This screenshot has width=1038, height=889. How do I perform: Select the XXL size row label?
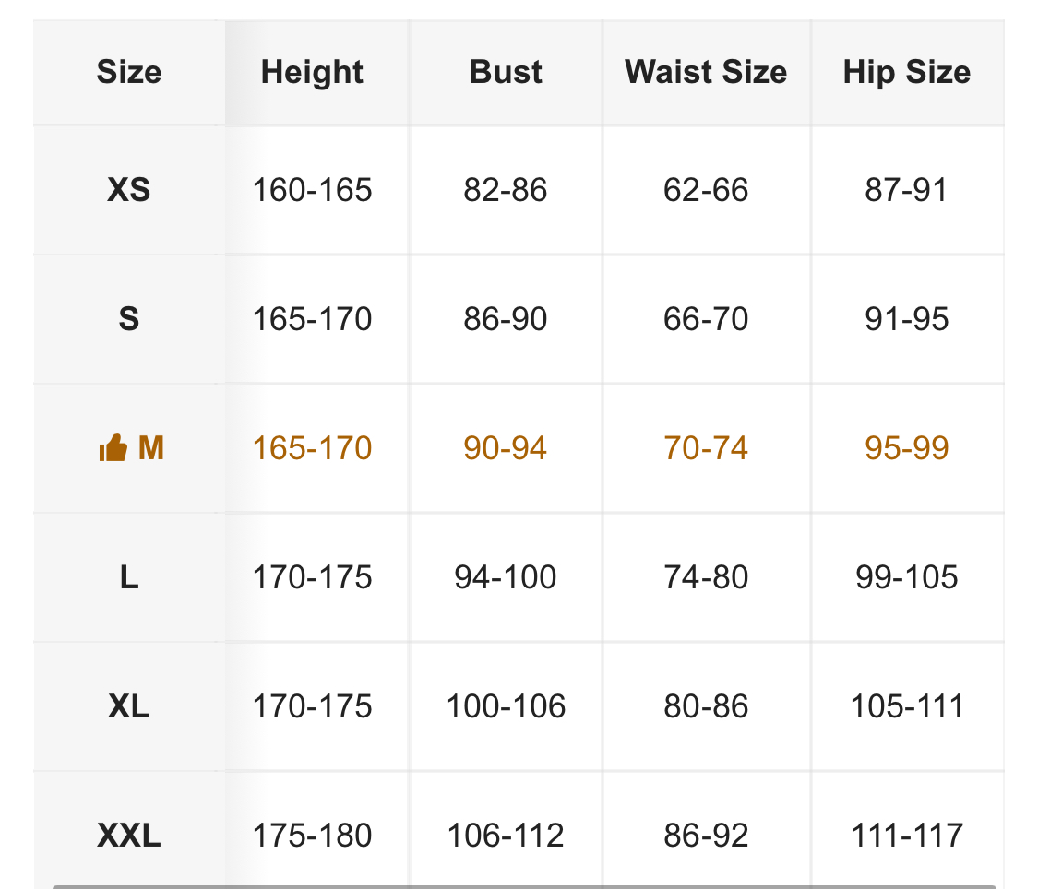point(129,836)
